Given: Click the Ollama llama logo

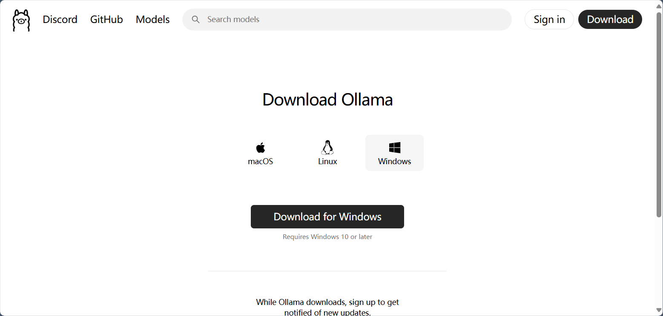Looking at the screenshot, I should (21, 20).
